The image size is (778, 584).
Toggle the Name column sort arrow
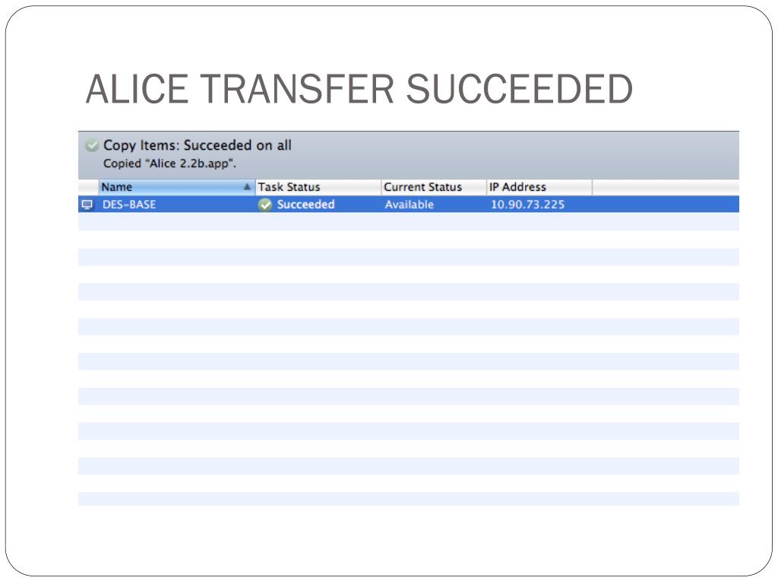point(247,187)
